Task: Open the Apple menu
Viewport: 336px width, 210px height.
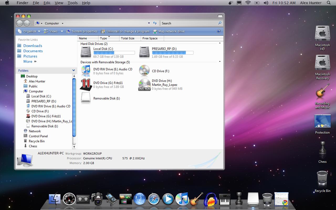Action: click(x=7, y=3)
